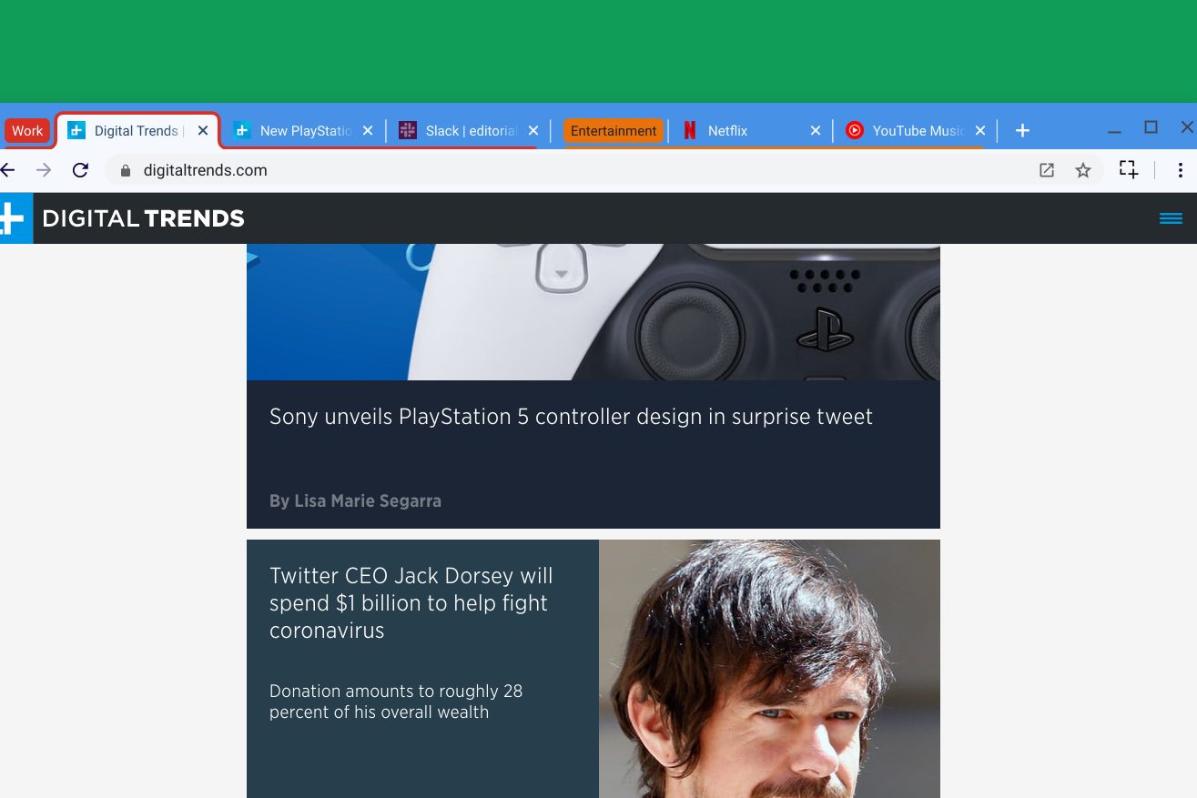Go forward using the forward arrow
This screenshot has width=1197, height=798.
[44, 170]
